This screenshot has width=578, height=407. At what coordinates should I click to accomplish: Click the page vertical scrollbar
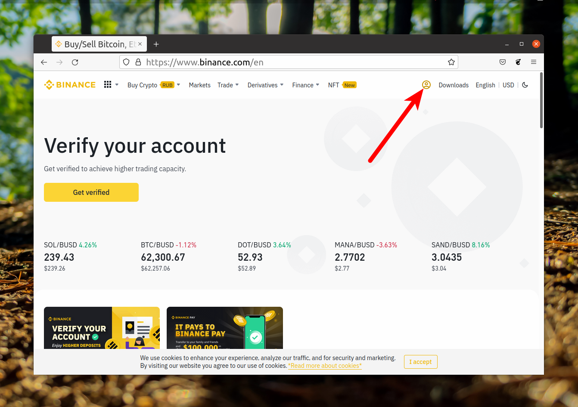point(541,100)
